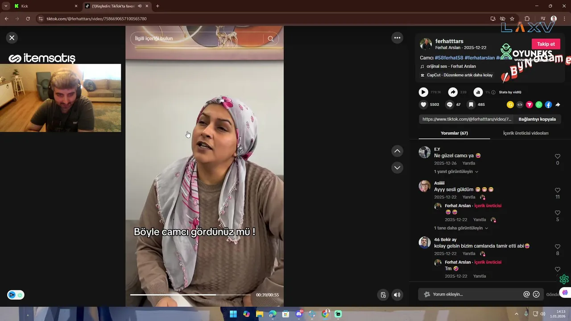
Task: Switch to the Kick browser tab
Action: tap(46, 6)
